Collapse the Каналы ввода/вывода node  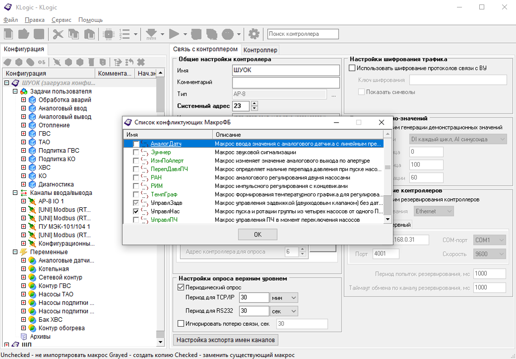tap(15, 193)
